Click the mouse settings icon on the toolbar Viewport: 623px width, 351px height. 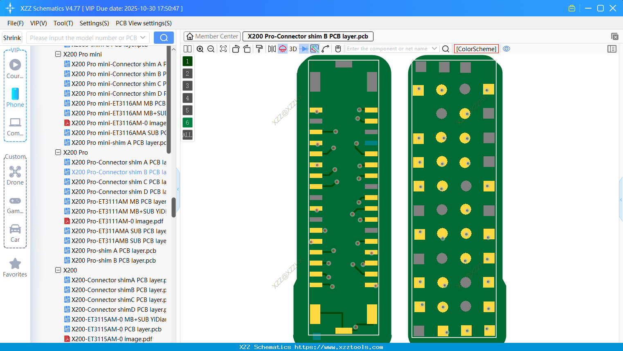click(x=337, y=49)
